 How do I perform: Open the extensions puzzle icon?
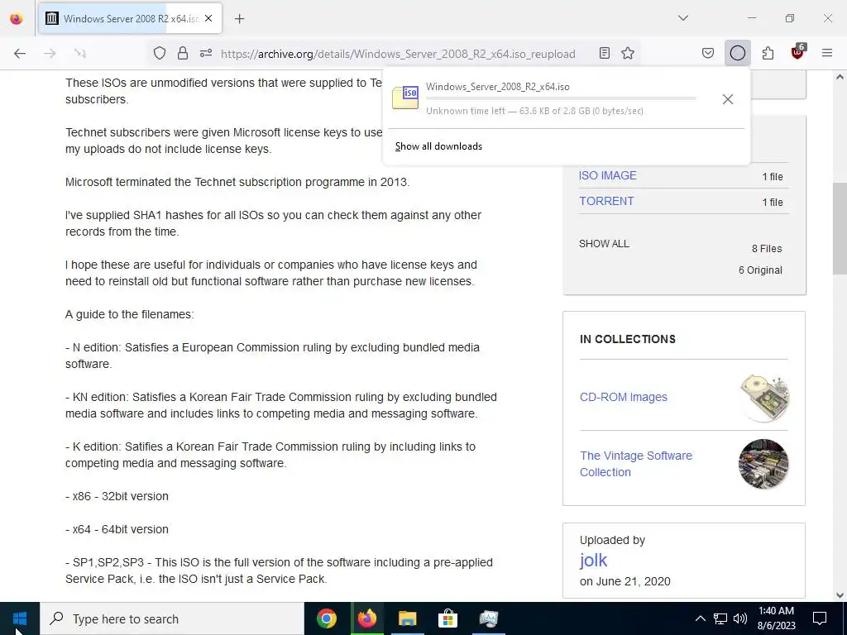[x=768, y=53]
